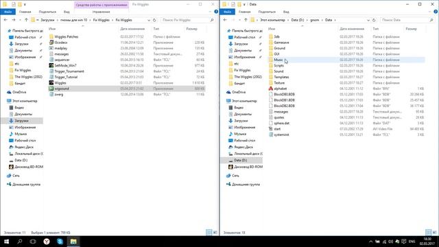Click OneDrive in left window sidebar
Viewport: 439px width, 247px height.
19,92
